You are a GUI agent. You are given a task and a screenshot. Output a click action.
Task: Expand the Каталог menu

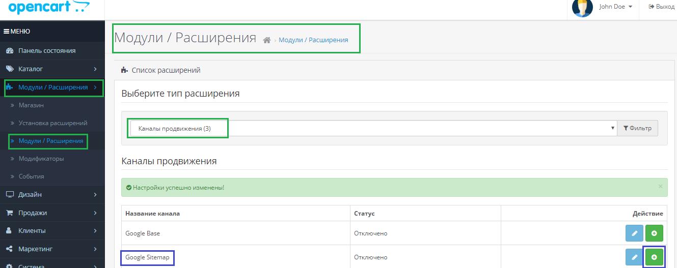52,69
